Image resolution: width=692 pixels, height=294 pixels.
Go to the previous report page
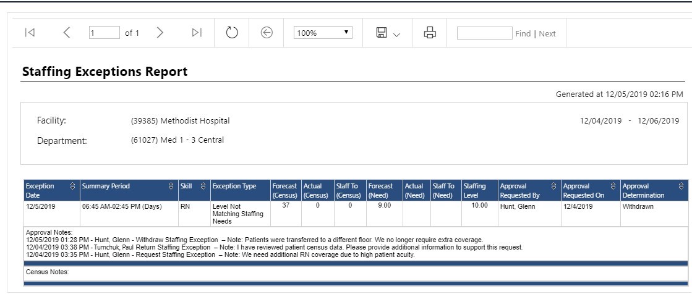67,33
